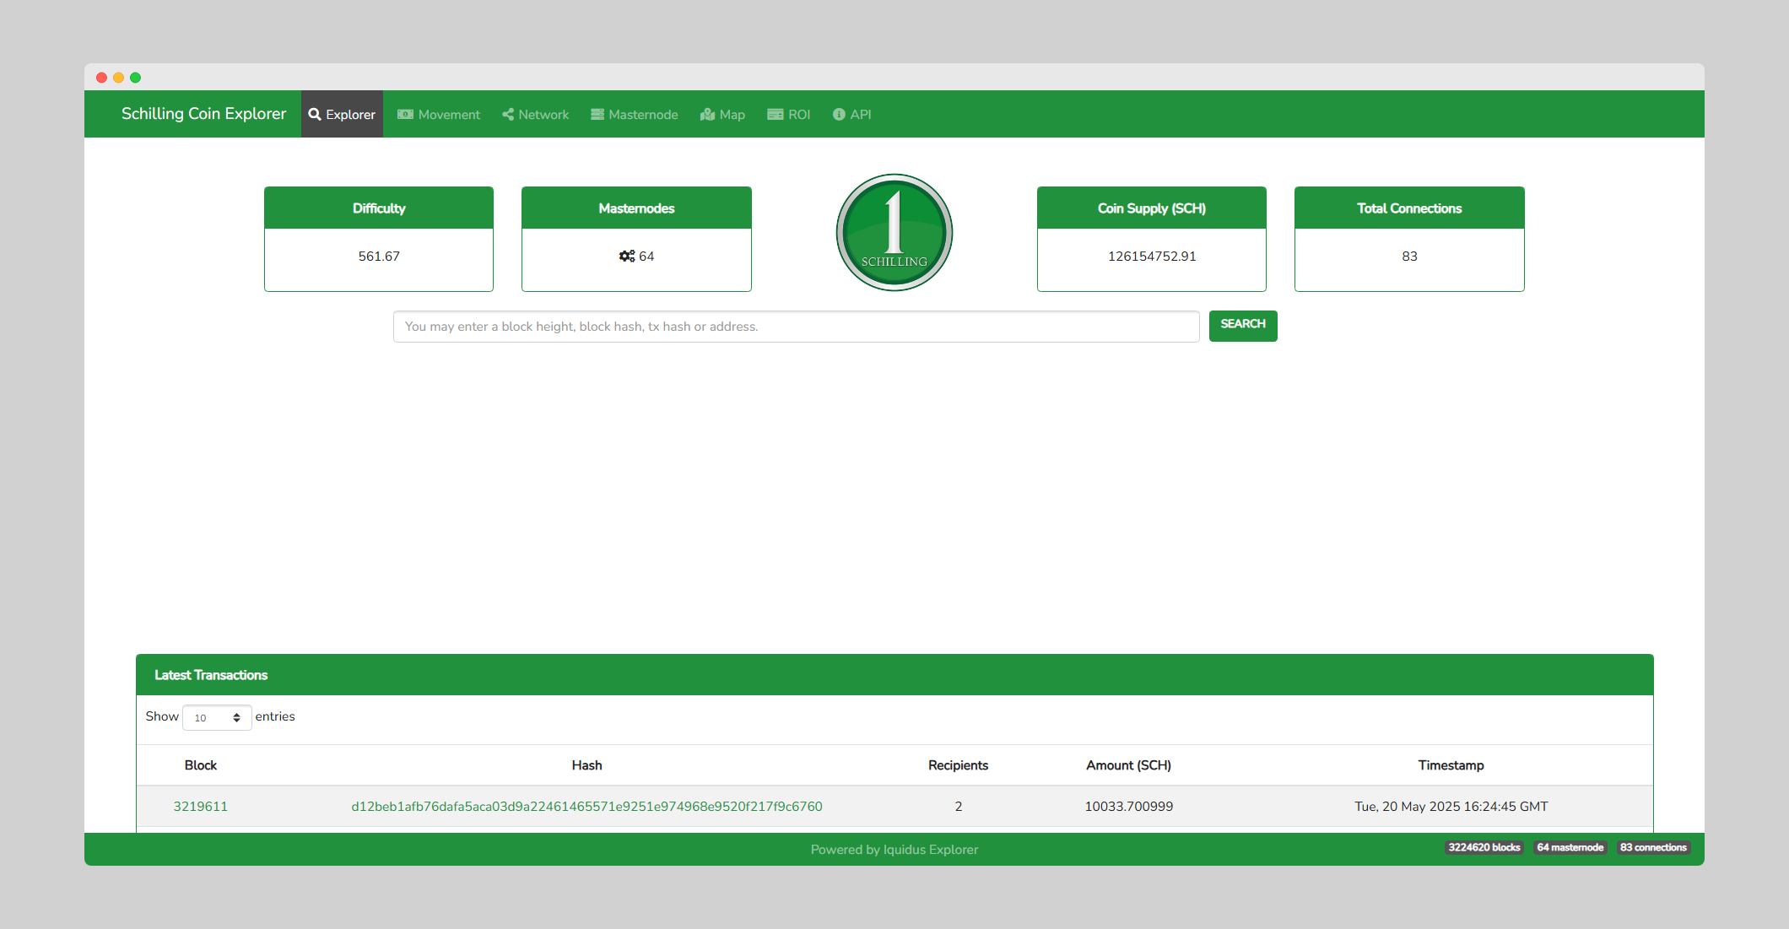Click the Schilling coin logo
This screenshot has height=929, width=1789.
(894, 233)
